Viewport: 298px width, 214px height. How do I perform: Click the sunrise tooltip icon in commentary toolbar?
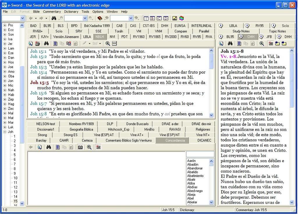[x=271, y=43]
